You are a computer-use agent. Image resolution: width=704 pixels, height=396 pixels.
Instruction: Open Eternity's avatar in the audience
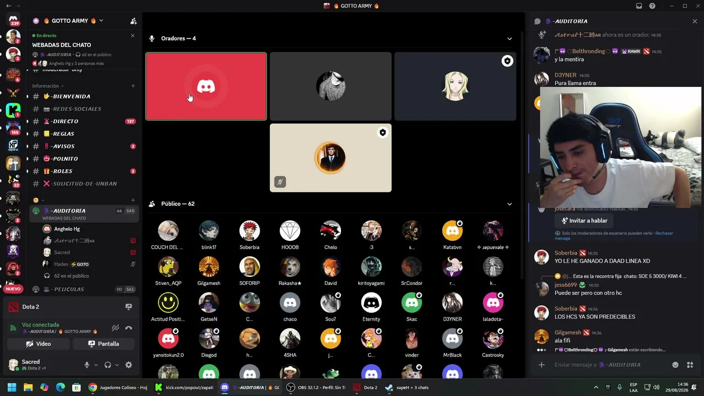point(371,302)
